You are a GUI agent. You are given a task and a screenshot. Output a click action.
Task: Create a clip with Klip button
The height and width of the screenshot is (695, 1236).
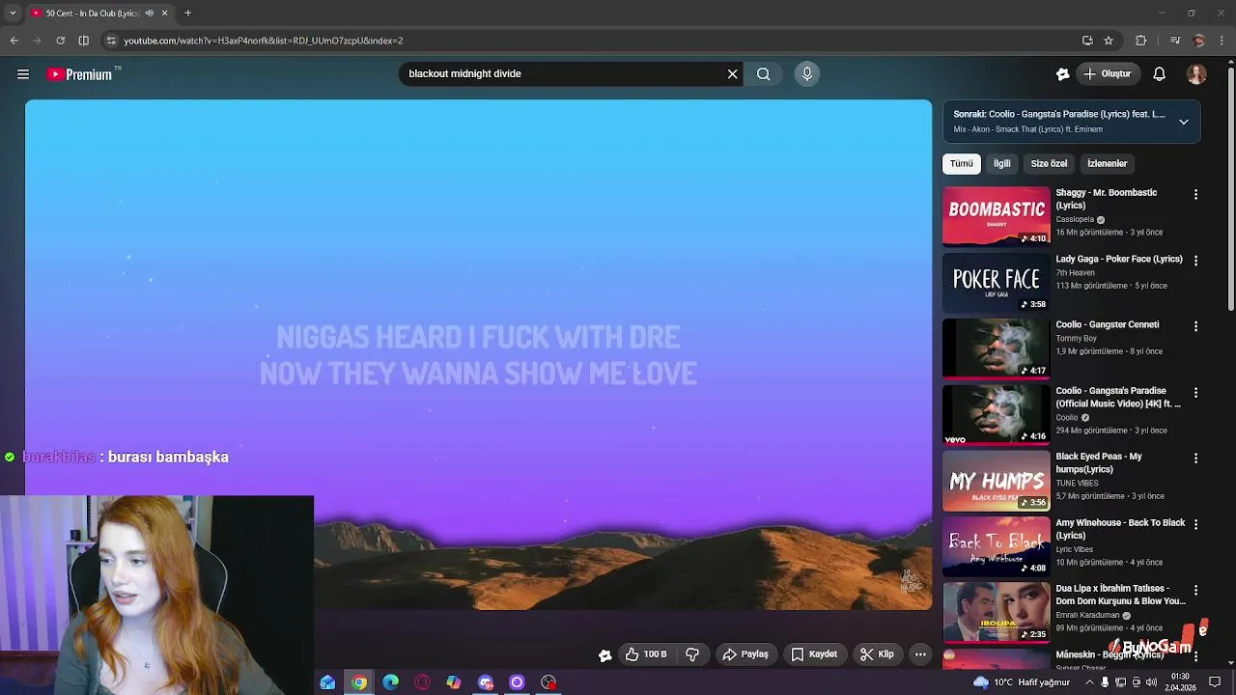pos(877,654)
